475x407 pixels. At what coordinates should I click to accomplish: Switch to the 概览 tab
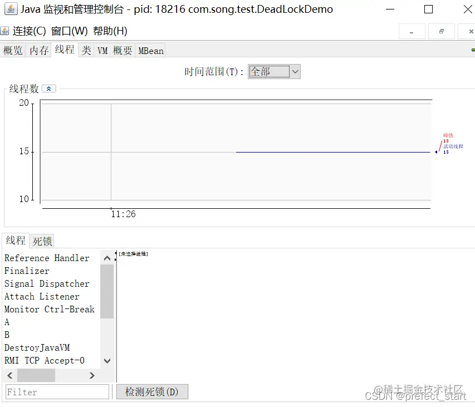[x=13, y=50]
